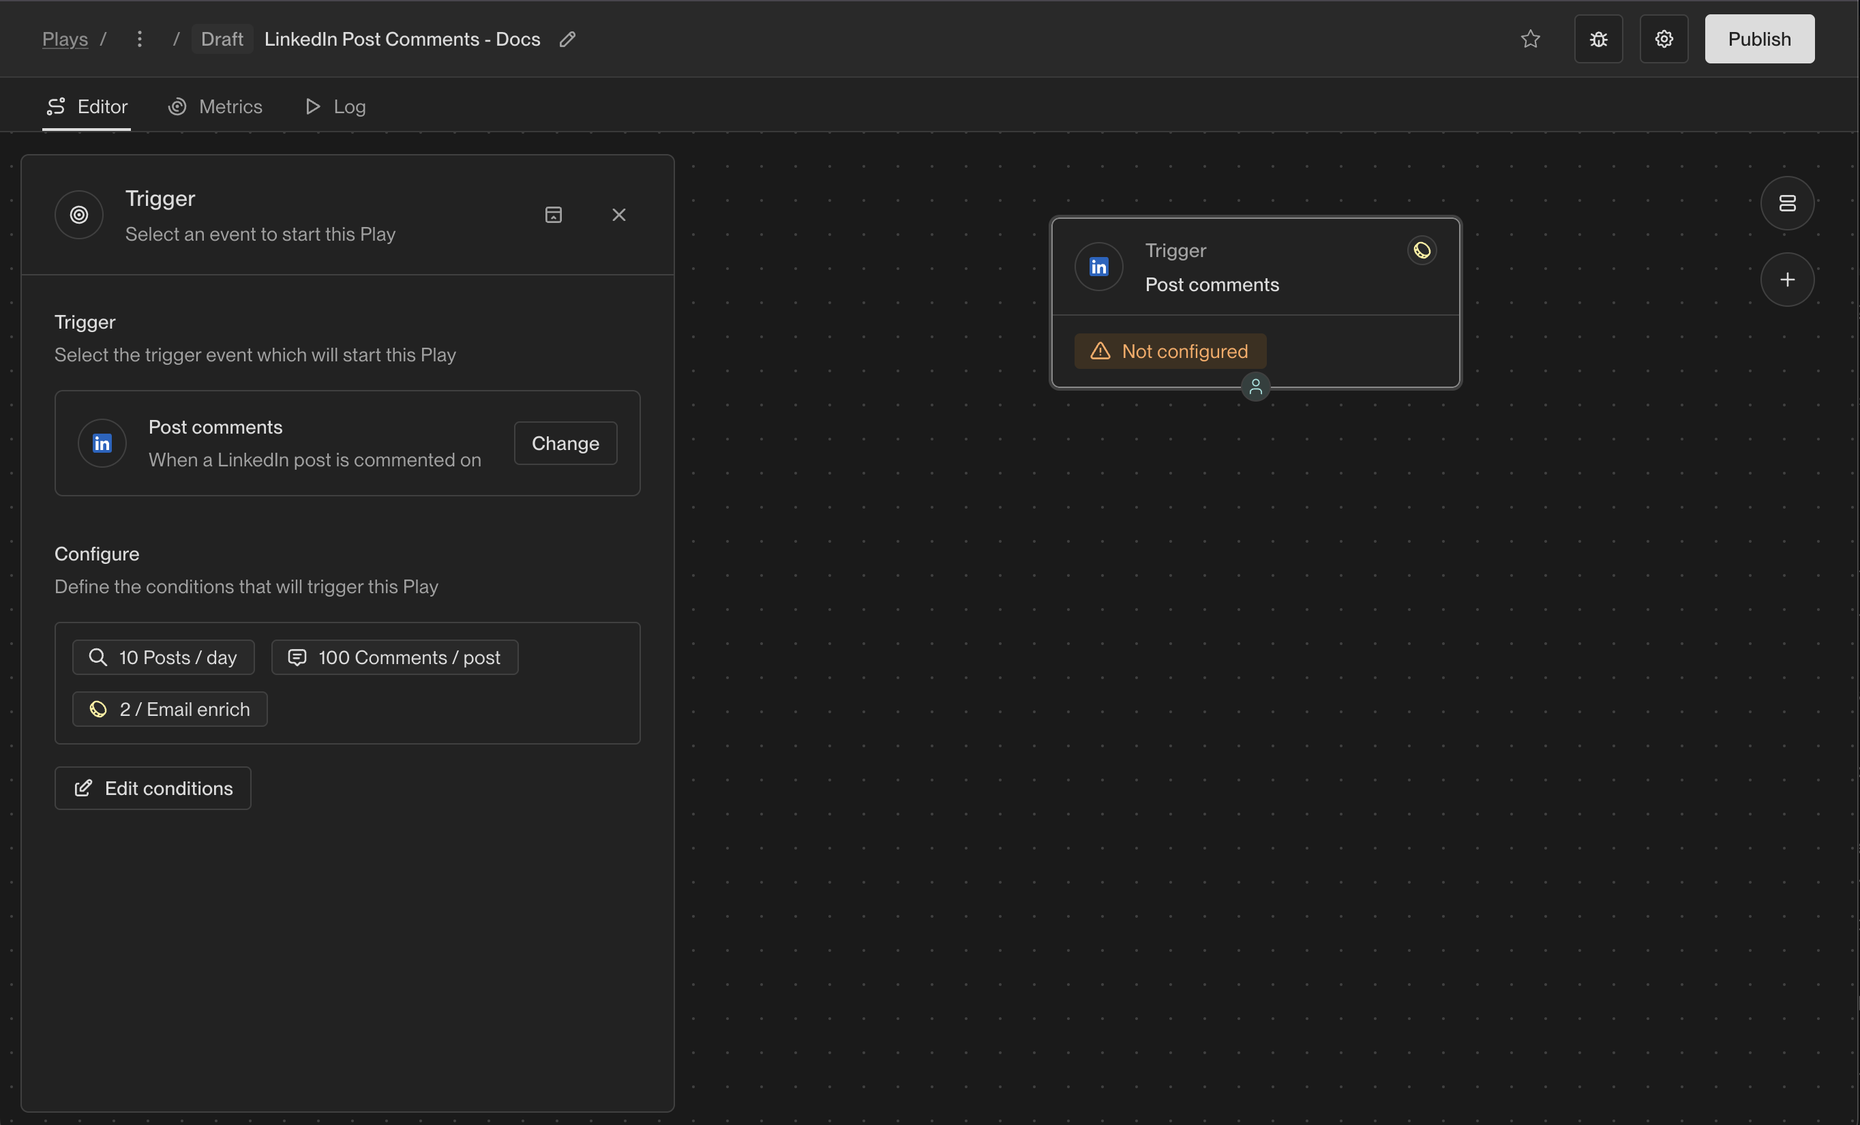Click the stacked layout icon on canvas
This screenshot has width=1860, height=1125.
click(x=1787, y=203)
